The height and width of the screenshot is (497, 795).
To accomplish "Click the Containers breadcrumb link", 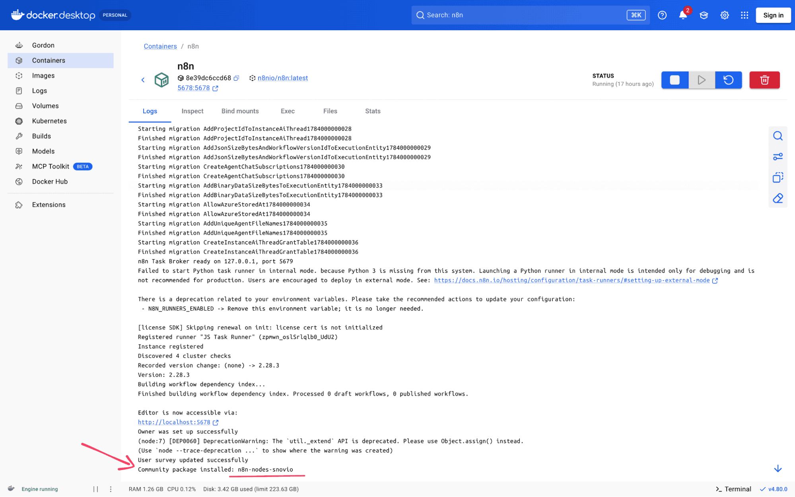I will pos(160,46).
